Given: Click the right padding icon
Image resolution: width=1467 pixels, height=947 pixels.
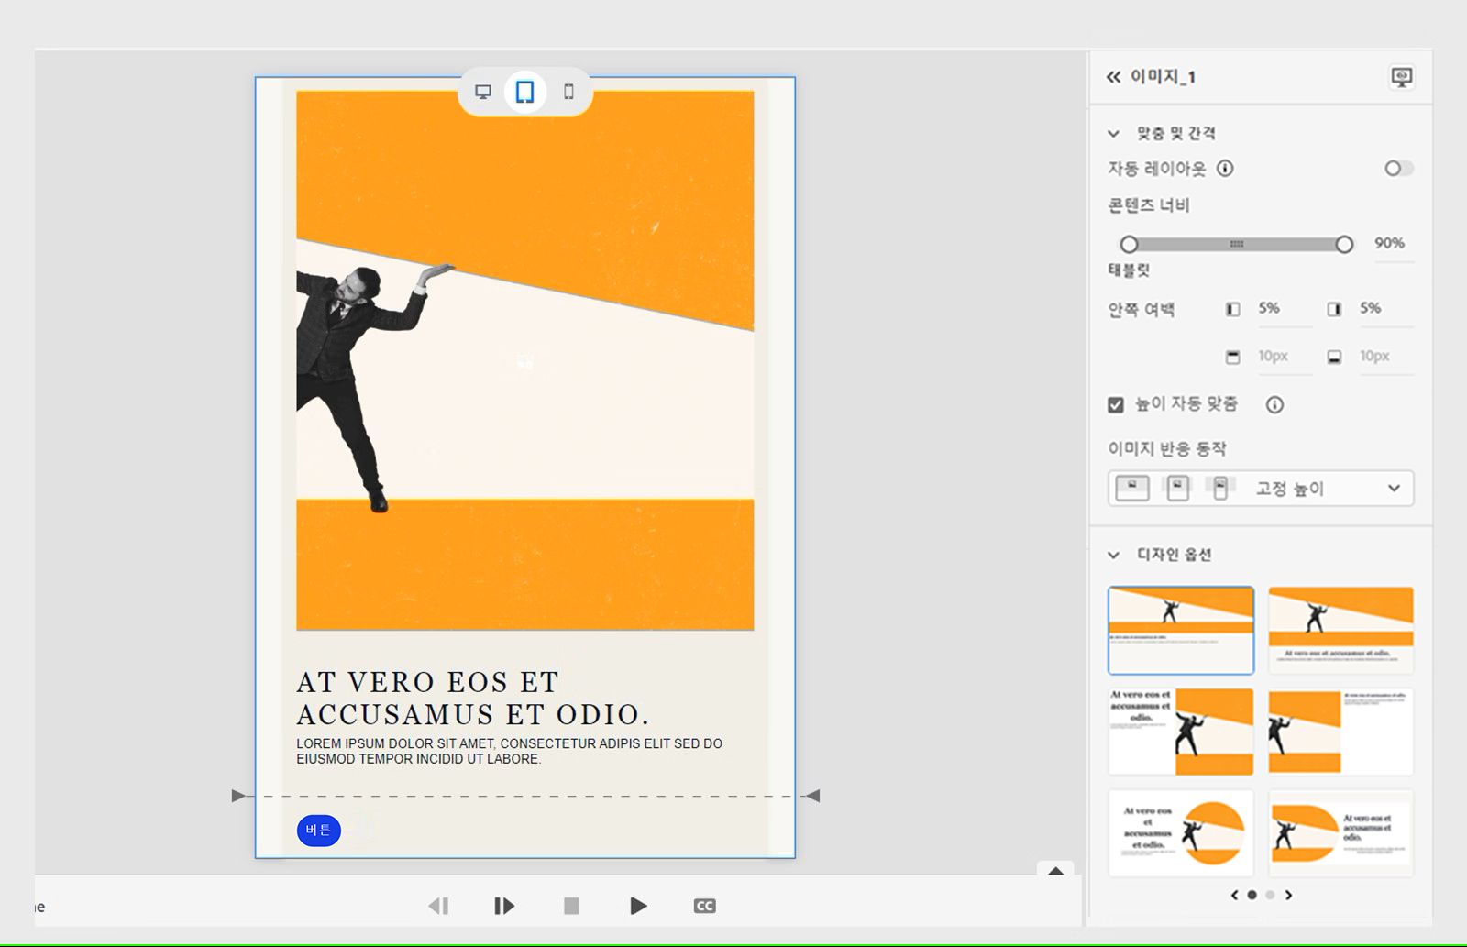Looking at the screenshot, I should [1334, 309].
